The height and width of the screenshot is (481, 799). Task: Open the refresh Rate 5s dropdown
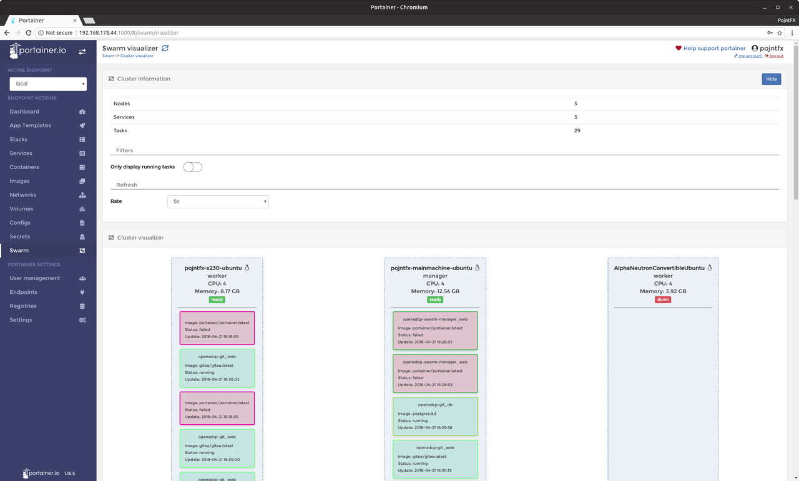(x=218, y=202)
